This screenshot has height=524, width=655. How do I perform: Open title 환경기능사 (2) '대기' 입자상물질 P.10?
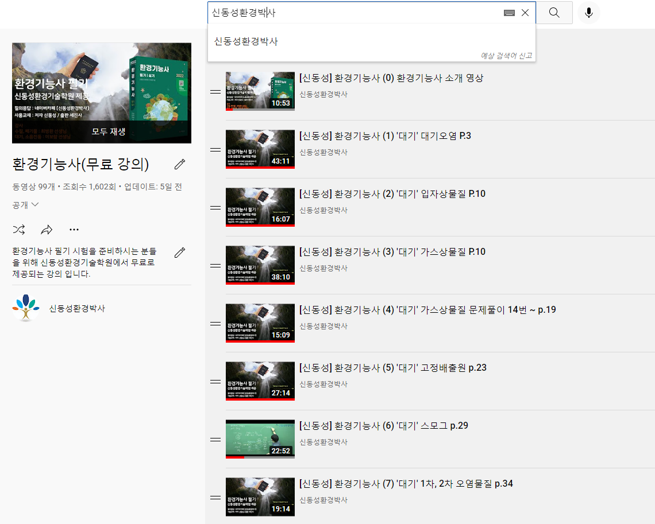click(392, 194)
